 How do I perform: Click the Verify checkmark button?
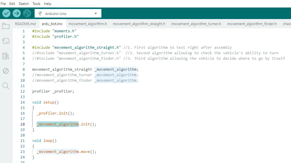(x=6, y=13)
